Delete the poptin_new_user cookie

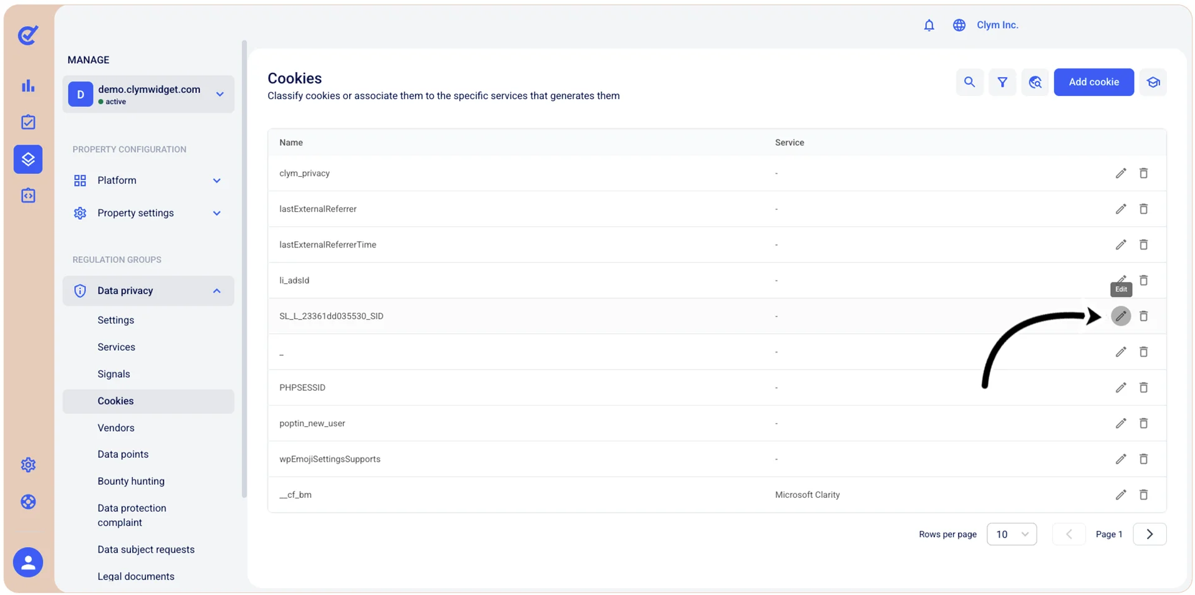(1143, 423)
